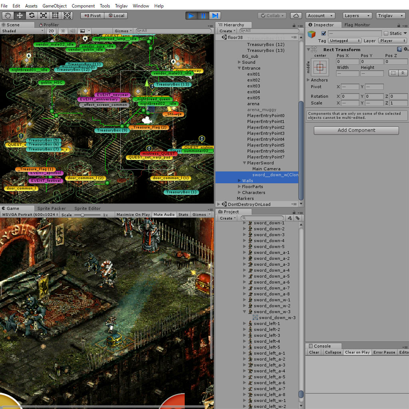This screenshot has height=409, width=409.
Task: Open the Triglav menu
Action: pos(121,6)
